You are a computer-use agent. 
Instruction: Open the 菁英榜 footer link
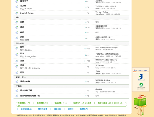(71, 109)
